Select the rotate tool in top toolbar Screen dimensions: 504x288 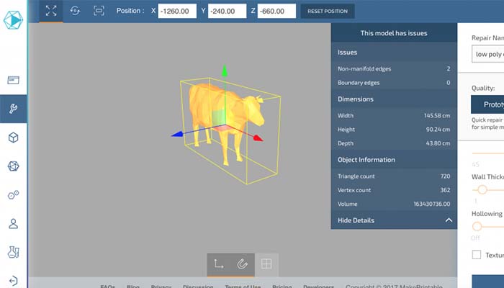(x=75, y=11)
